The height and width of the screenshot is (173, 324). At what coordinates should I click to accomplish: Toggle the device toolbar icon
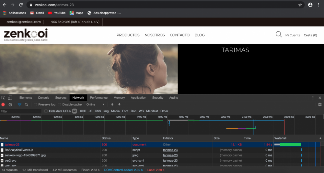click(10, 98)
